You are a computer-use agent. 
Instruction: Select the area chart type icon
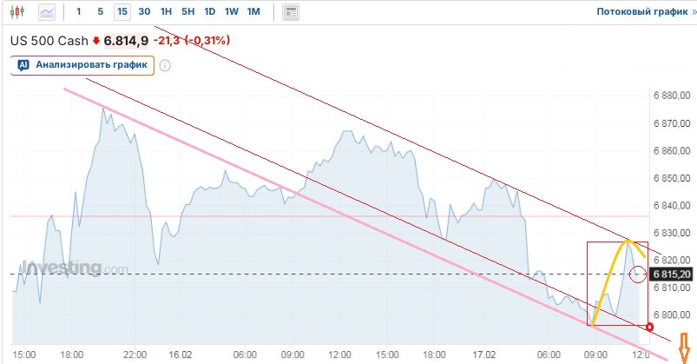coord(46,12)
